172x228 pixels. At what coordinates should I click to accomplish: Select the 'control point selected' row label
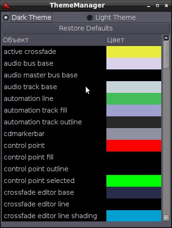pyautogui.click(x=39, y=181)
